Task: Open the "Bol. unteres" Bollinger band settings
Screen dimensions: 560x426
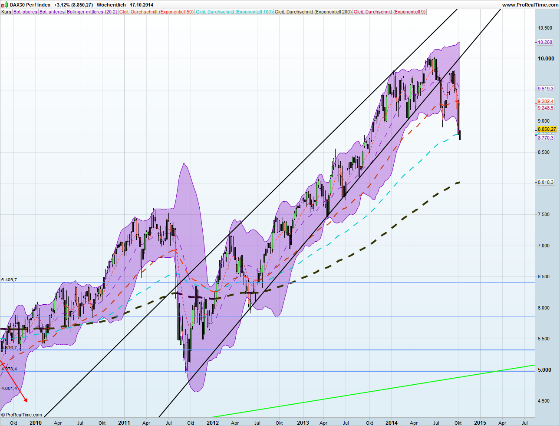Action: [52, 12]
